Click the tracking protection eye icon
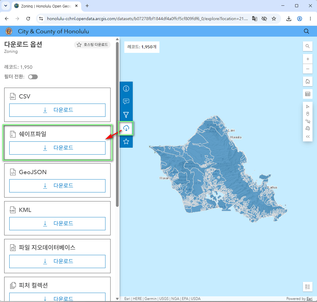The height and width of the screenshot is (302, 317). tap(264, 19)
